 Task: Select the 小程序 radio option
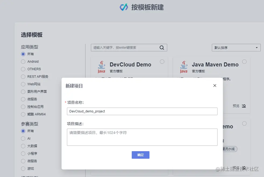[23, 154]
